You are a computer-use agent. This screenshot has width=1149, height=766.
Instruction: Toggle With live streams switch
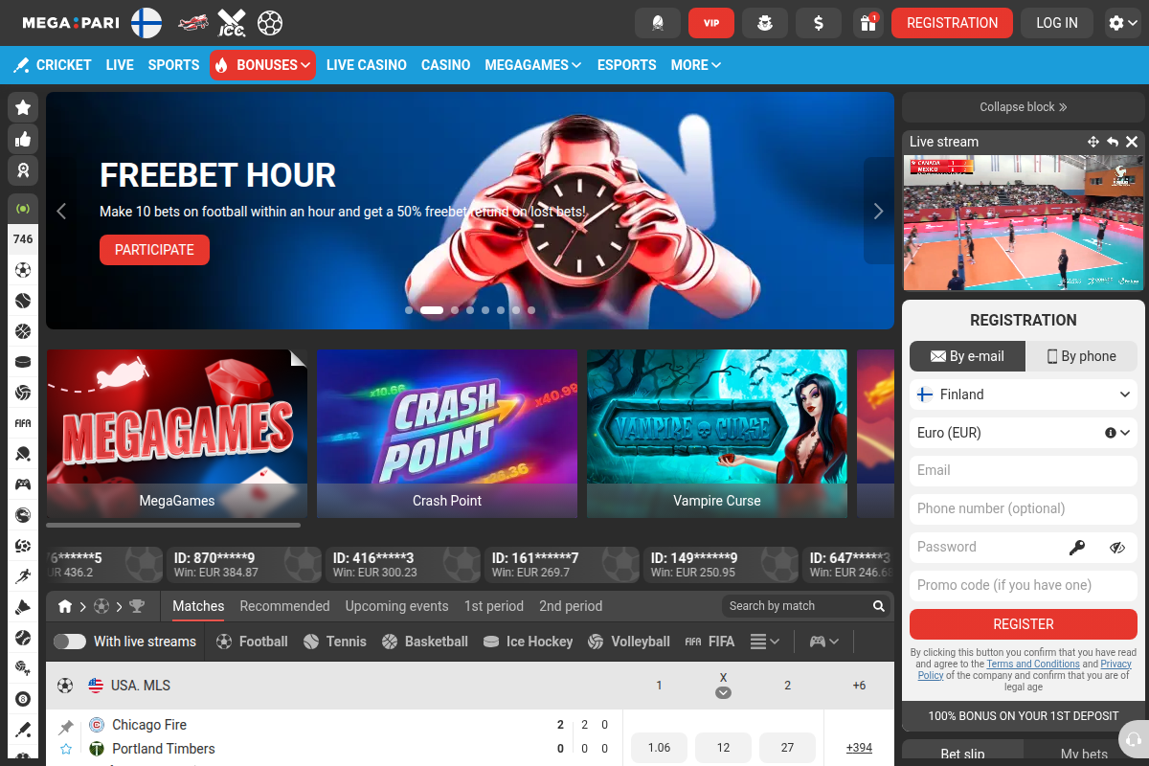point(70,642)
